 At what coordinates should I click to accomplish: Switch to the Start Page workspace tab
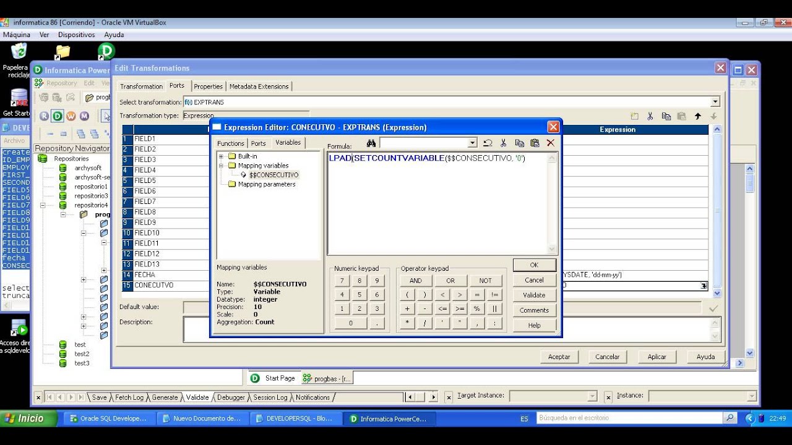click(x=273, y=378)
